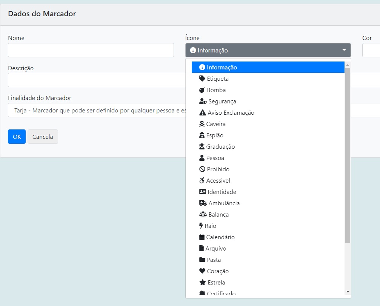The width and height of the screenshot is (380, 306).
Task: Click the Cancela button
Action: pyautogui.click(x=43, y=137)
